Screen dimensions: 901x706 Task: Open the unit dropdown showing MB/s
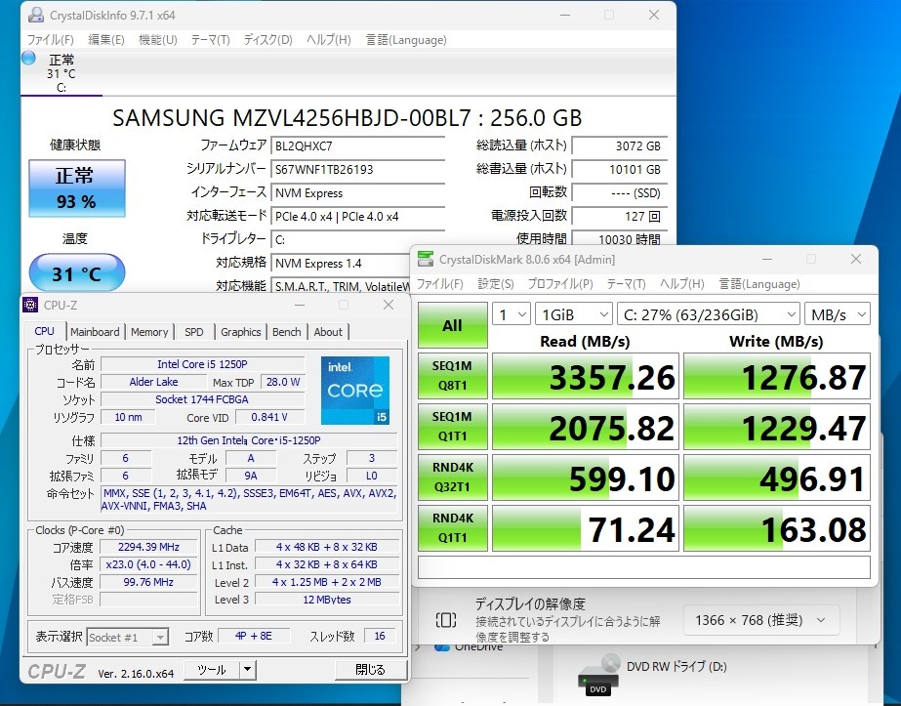(x=838, y=314)
